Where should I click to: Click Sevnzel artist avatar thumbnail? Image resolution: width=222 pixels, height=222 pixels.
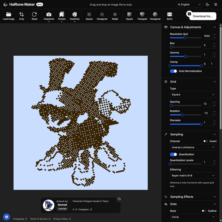coord(49,205)
